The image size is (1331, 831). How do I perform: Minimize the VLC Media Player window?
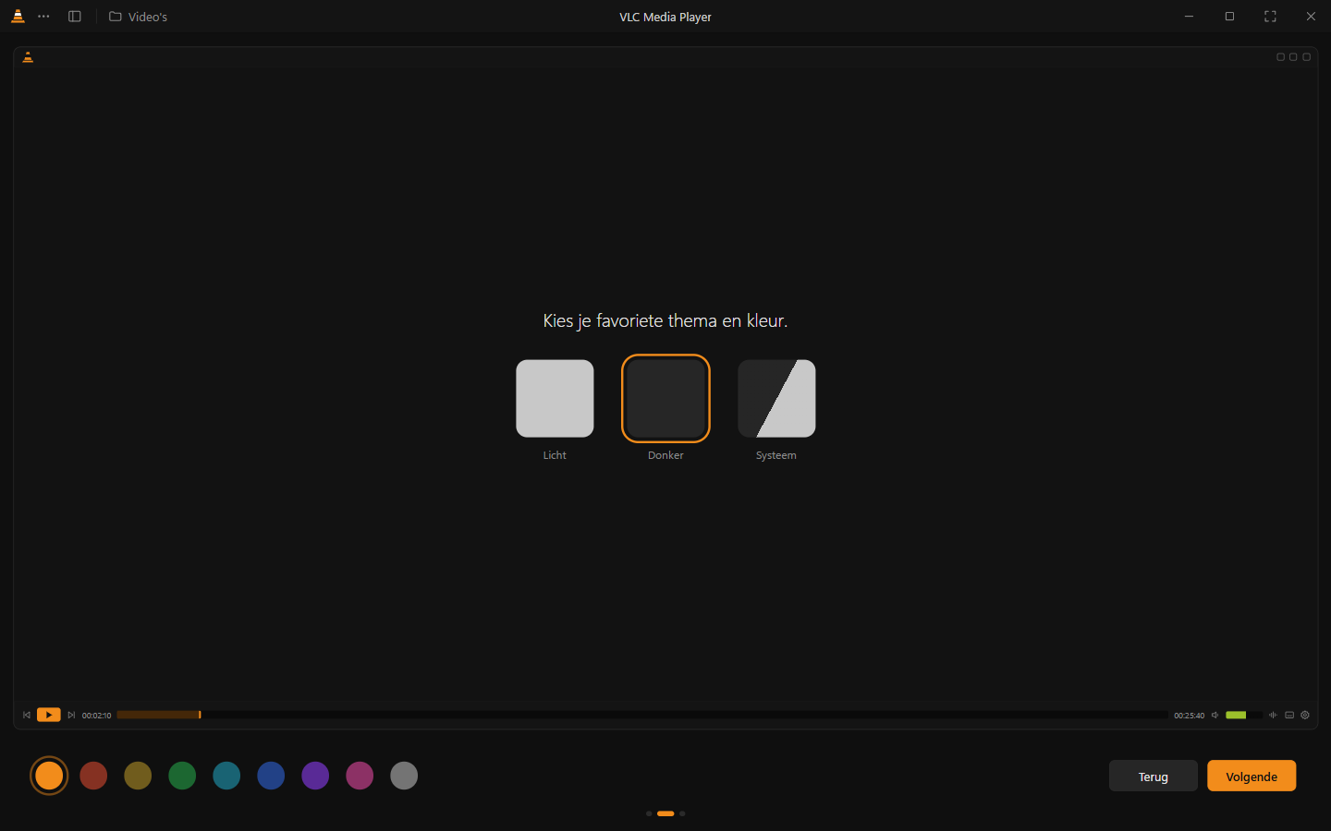1189,17
